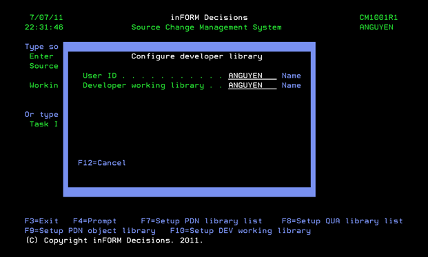The height and width of the screenshot is (257, 428).
Task: Click the 'Name' hint beside User ID
Action: click(x=292, y=76)
